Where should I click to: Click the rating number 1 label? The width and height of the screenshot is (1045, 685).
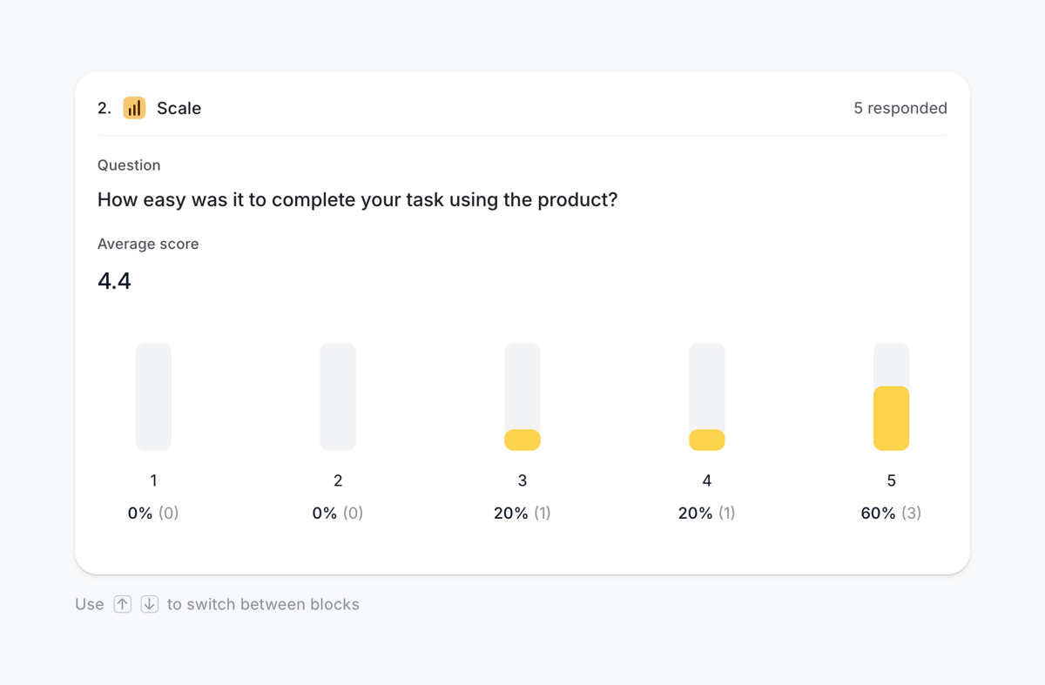point(153,480)
